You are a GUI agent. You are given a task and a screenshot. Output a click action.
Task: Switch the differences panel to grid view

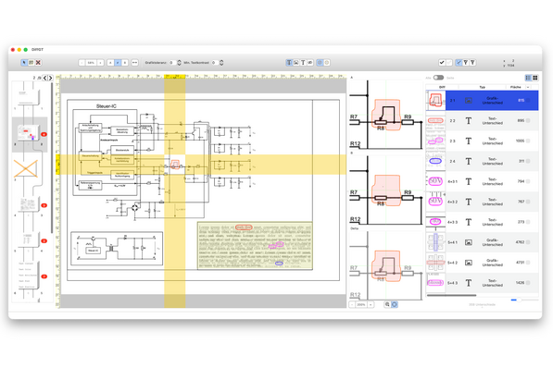535,78
